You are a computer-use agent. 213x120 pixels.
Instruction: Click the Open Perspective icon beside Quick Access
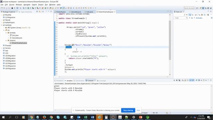click(x=197, y=8)
